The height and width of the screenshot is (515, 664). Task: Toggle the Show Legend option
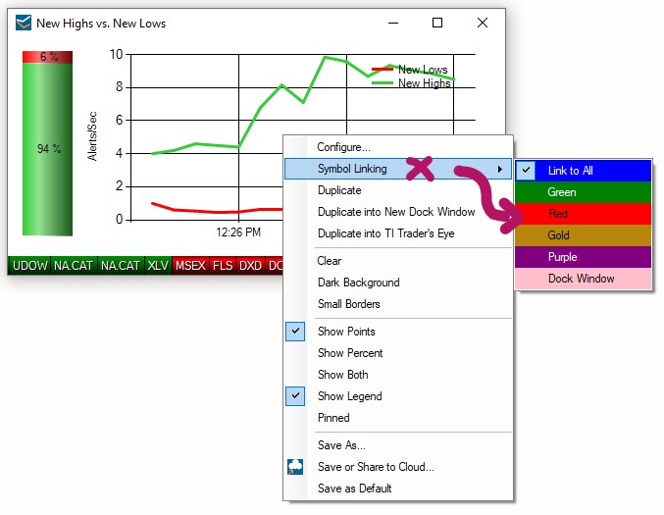(x=349, y=396)
